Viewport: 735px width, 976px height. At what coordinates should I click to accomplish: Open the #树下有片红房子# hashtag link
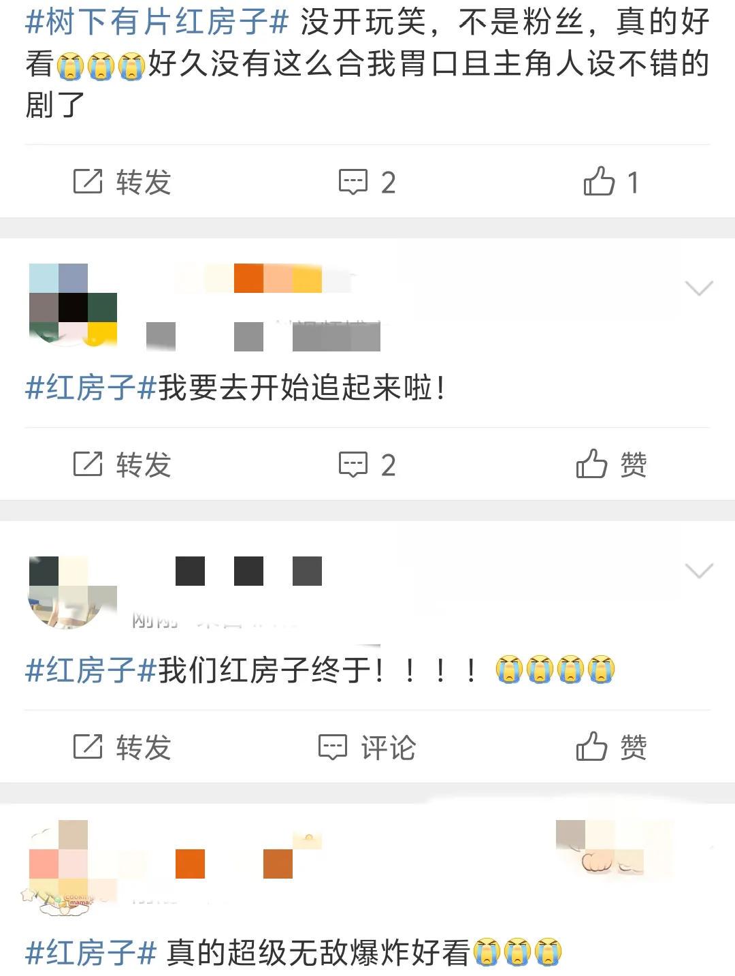(157, 22)
